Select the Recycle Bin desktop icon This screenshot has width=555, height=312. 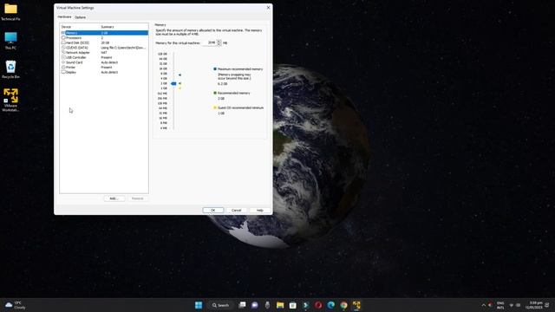click(10, 69)
